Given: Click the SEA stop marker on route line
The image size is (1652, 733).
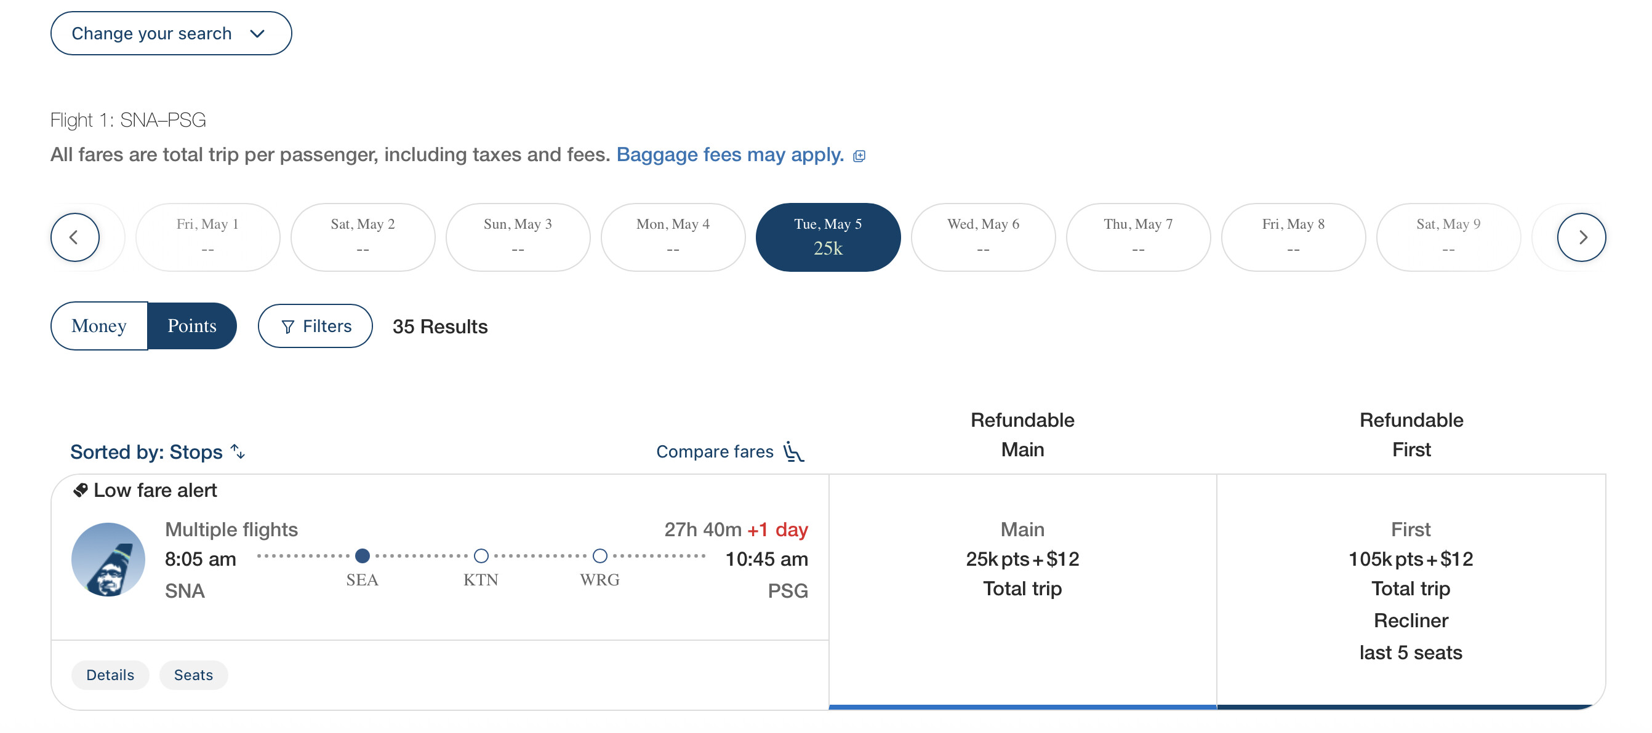Looking at the screenshot, I should point(363,555).
